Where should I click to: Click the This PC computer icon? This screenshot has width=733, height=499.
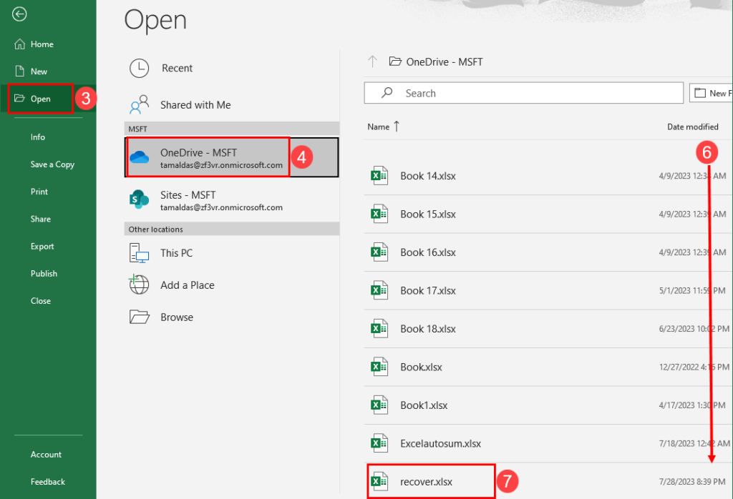(140, 253)
